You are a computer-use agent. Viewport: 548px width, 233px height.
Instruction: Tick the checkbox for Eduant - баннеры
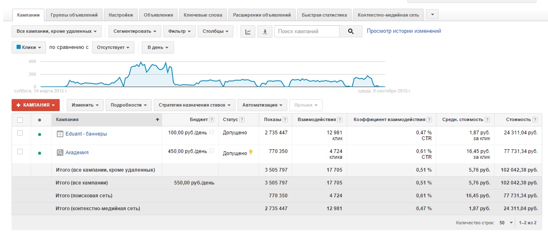20,133
